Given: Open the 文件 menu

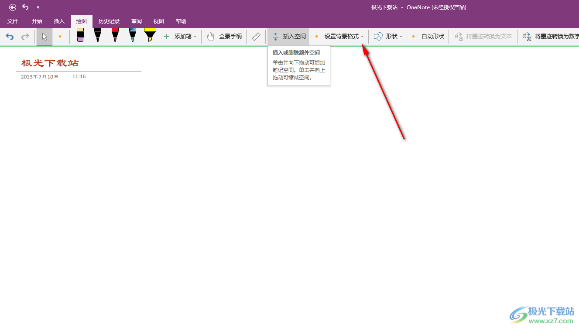Looking at the screenshot, I should pos(13,21).
